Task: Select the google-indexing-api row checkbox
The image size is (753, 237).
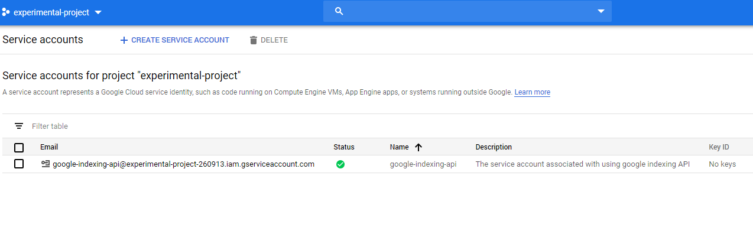Action: click(x=19, y=164)
